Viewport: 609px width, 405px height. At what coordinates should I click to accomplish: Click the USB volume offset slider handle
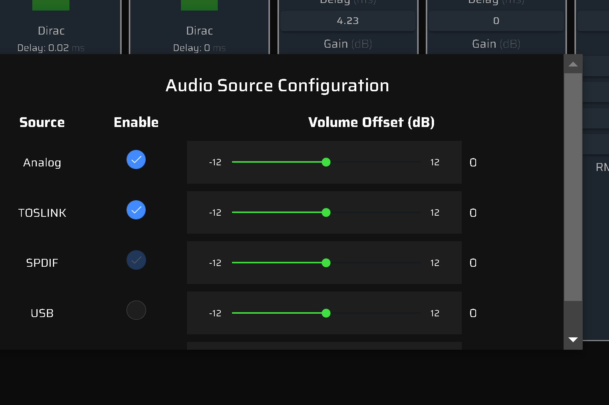326,313
